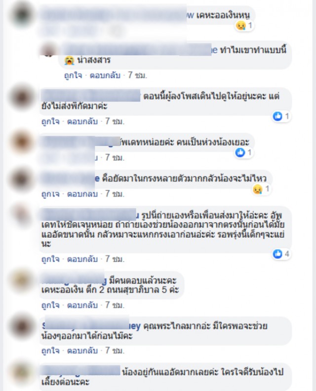Click sad reaction on 'คือยัดมาในกรง' comment

tap(261, 189)
